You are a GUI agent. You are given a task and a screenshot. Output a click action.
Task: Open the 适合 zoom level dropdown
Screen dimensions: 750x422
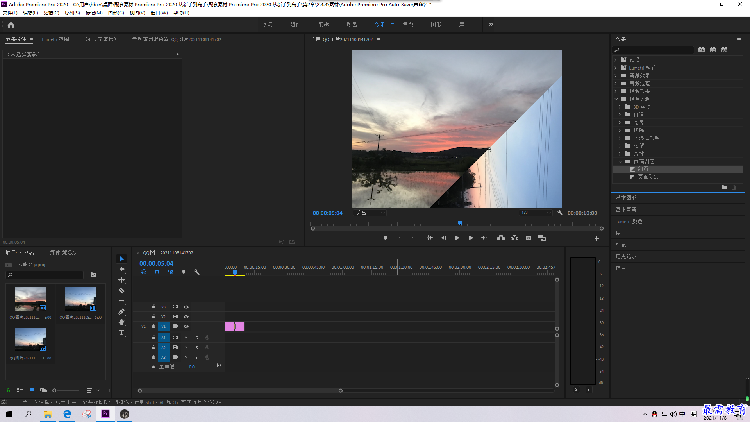click(x=370, y=213)
